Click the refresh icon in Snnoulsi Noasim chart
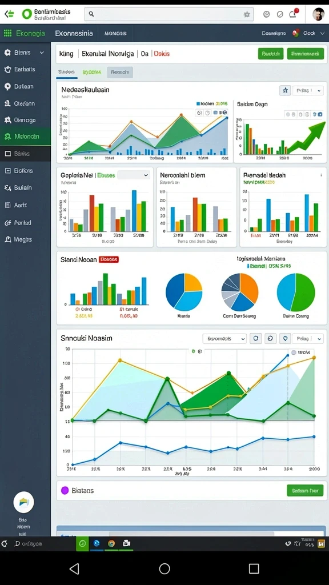Viewport: 329px width, 585px height. 255,338
